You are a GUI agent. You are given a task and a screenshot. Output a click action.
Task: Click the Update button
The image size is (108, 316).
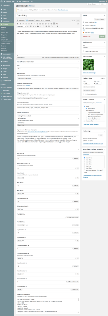[102, 36]
